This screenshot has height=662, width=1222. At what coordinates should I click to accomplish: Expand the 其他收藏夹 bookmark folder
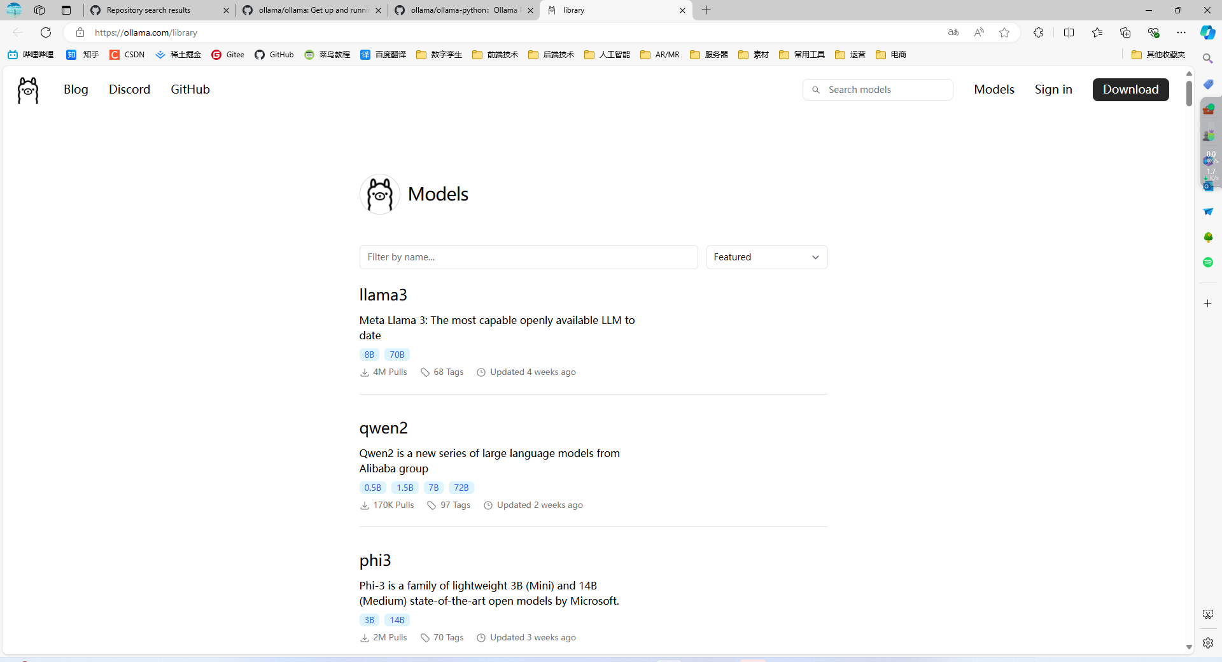click(x=1158, y=55)
